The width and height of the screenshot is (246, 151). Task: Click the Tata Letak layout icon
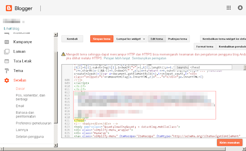(x=7, y=61)
